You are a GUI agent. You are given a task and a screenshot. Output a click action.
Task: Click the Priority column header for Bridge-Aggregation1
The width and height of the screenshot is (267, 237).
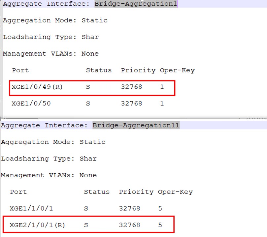[138, 70]
